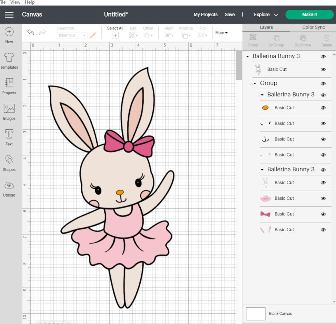Click the Blank Canvas color swatch

pos(255,313)
